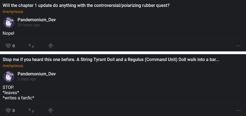Click "Anonymous" under the String Tyrant Doll question
This screenshot has width=246, height=116.
pyautogui.click(x=13, y=66)
